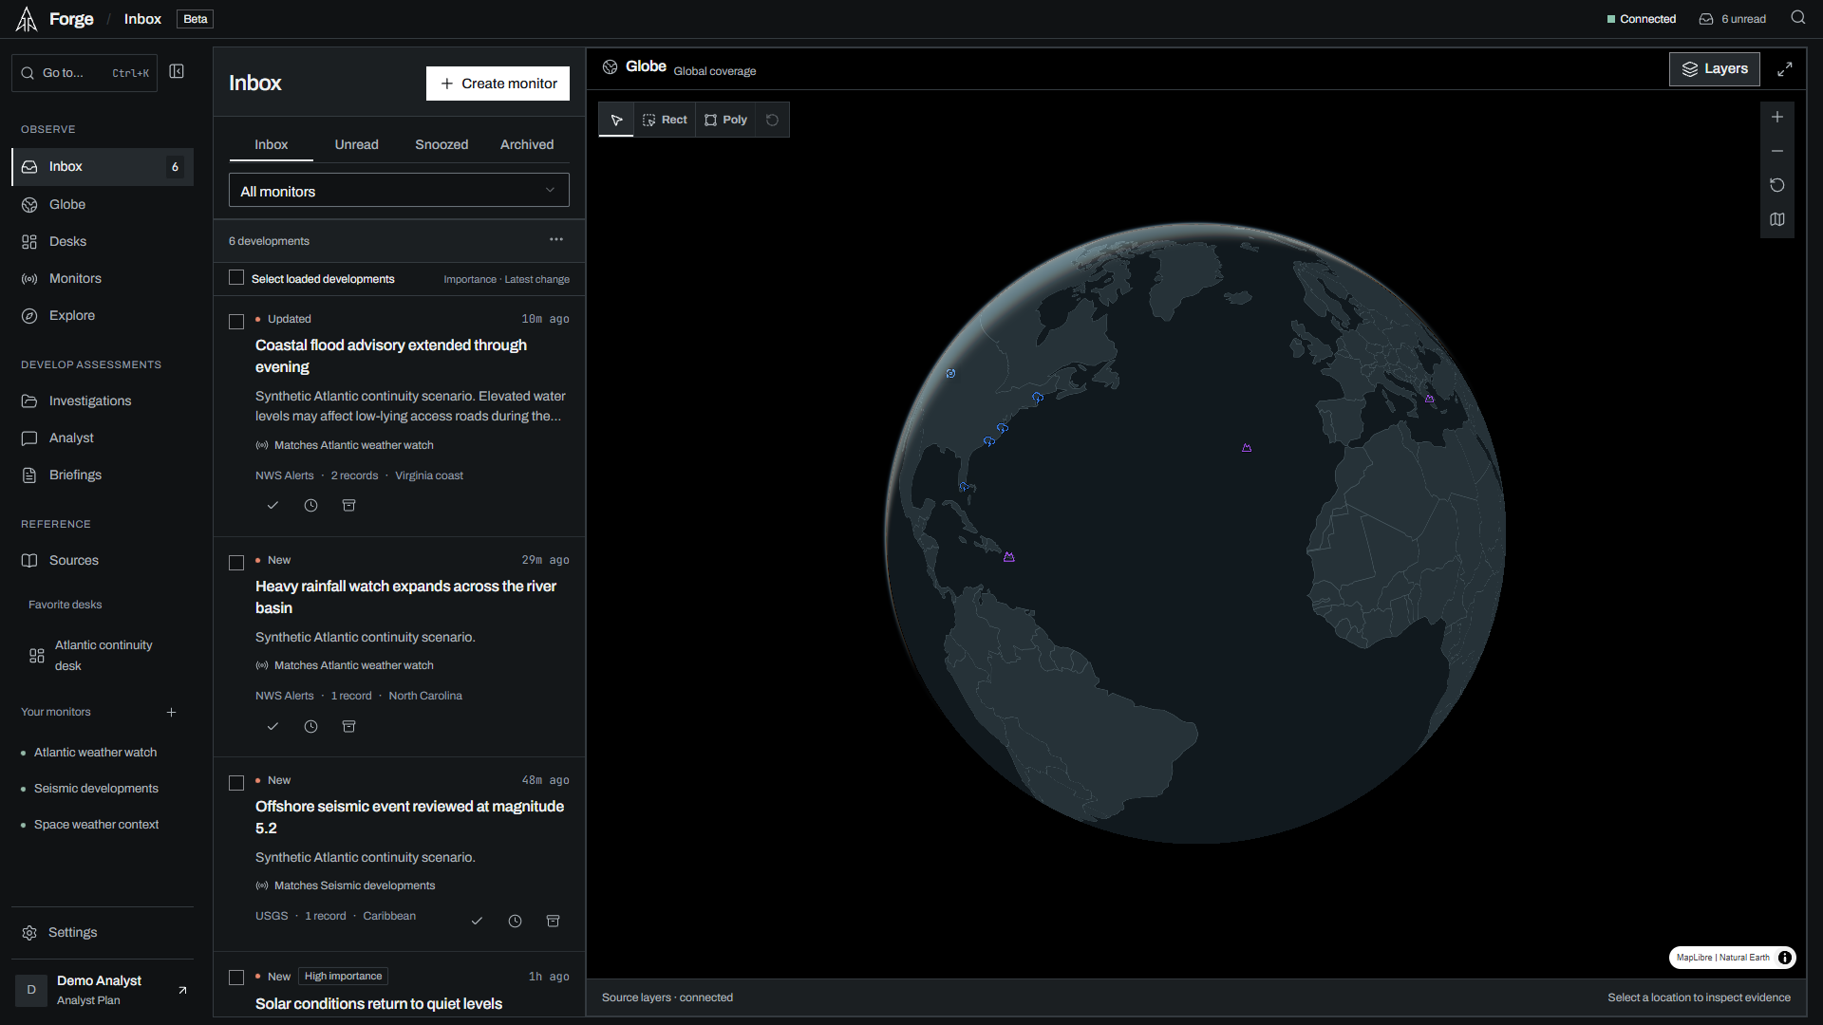
Task: Snooze the Heavy rainfall watch item
Action: pos(310,727)
